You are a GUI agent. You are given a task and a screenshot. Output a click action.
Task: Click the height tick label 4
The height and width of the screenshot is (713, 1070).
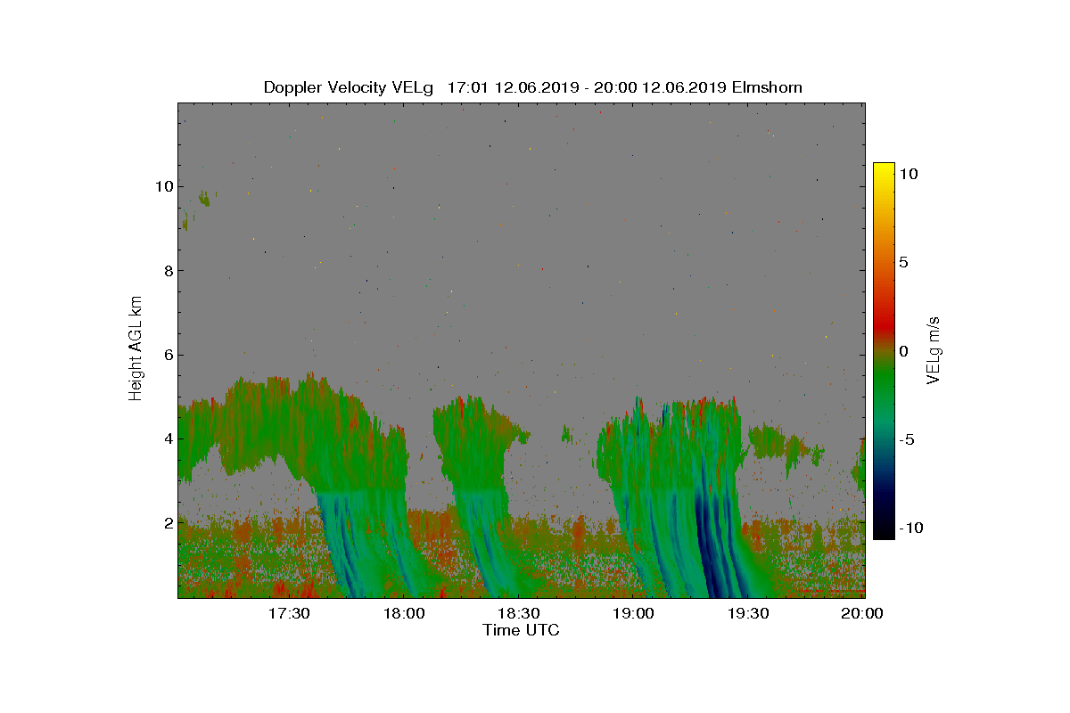click(x=167, y=438)
